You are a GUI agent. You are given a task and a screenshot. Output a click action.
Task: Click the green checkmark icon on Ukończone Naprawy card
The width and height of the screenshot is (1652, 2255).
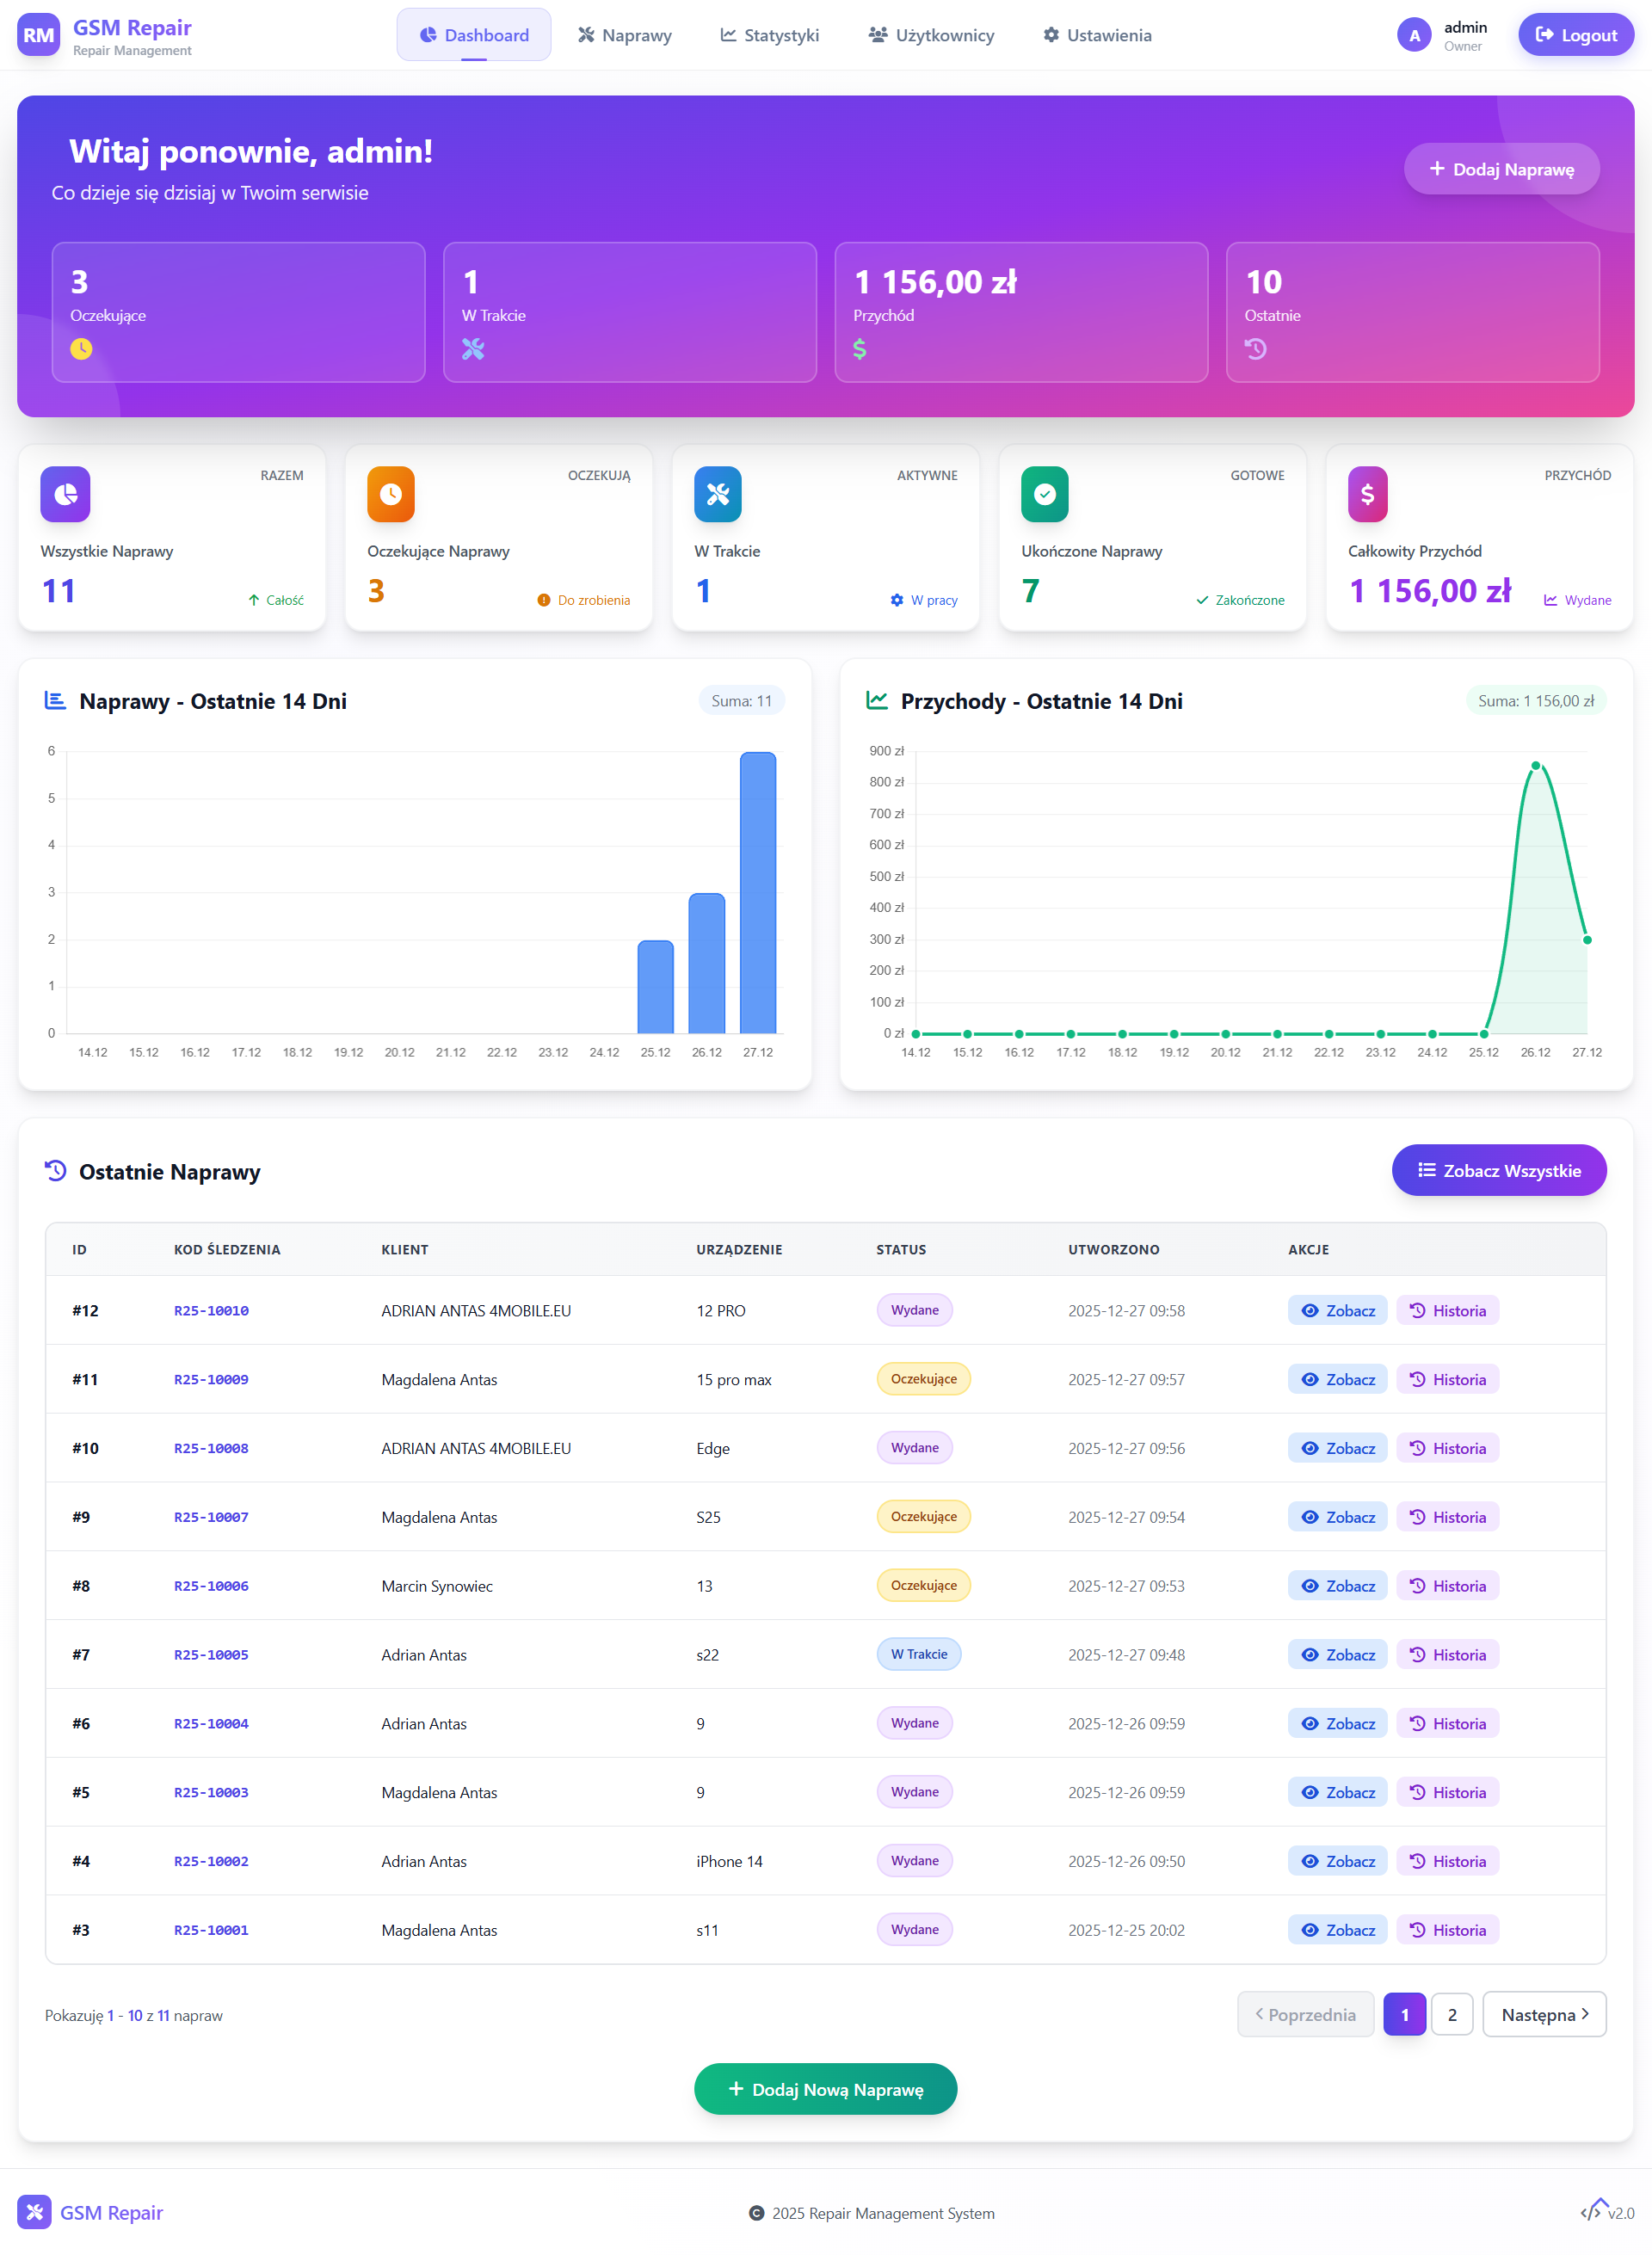[x=1045, y=494]
